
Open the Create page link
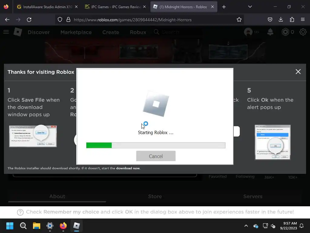coord(111,32)
